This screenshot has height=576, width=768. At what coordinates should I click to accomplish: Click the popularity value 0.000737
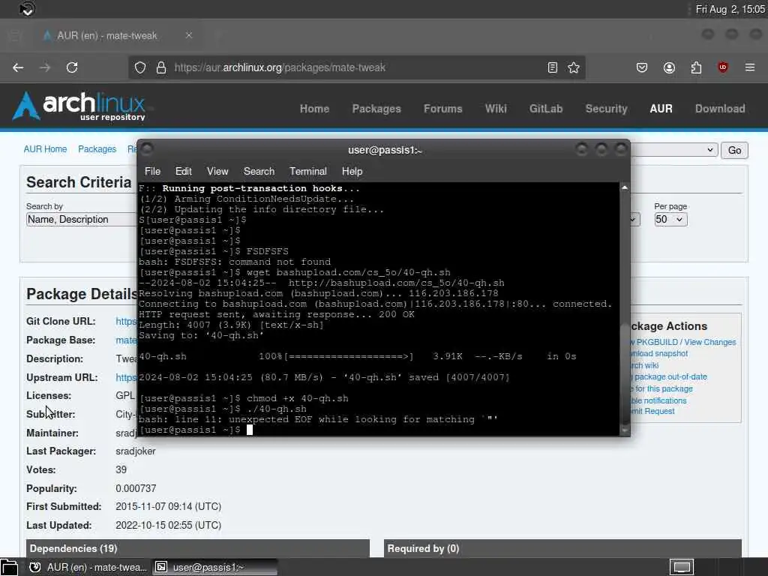136,488
